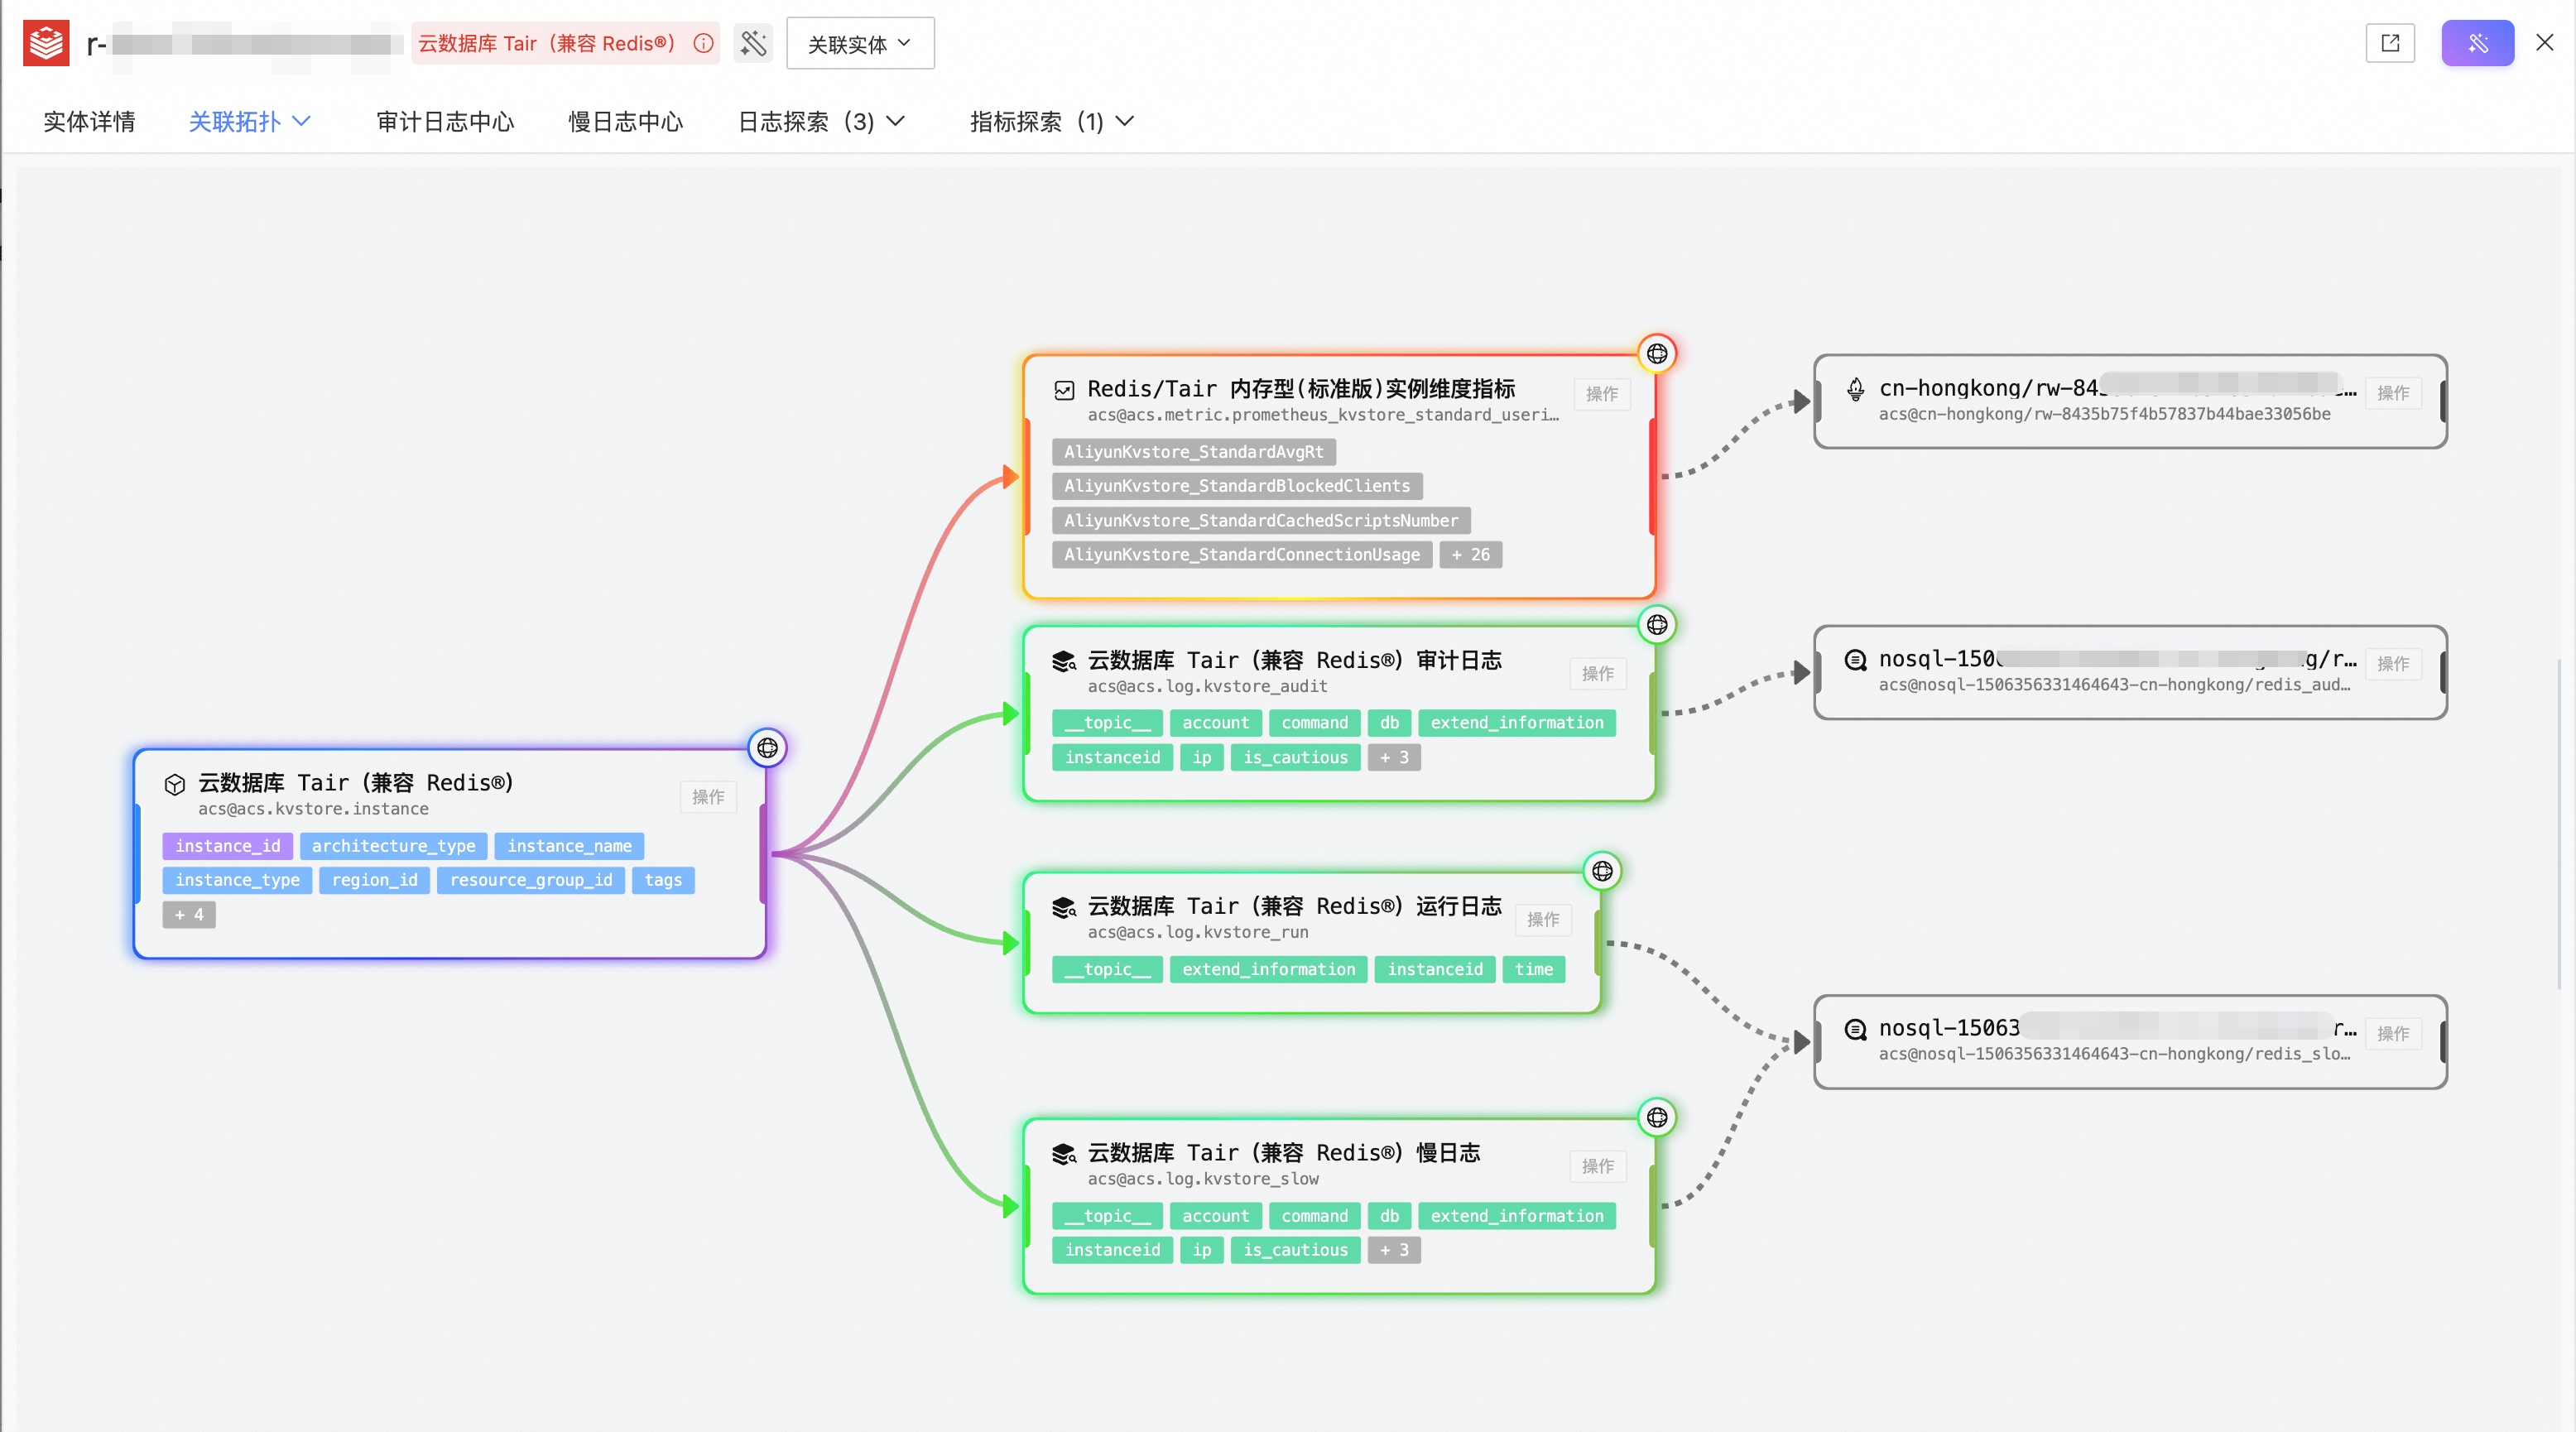
Task: Click the globe icon on the audit log node
Action: [1657, 625]
